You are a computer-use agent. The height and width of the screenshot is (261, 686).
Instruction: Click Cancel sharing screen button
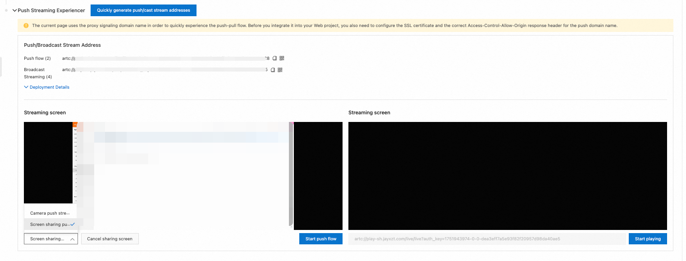110,239
